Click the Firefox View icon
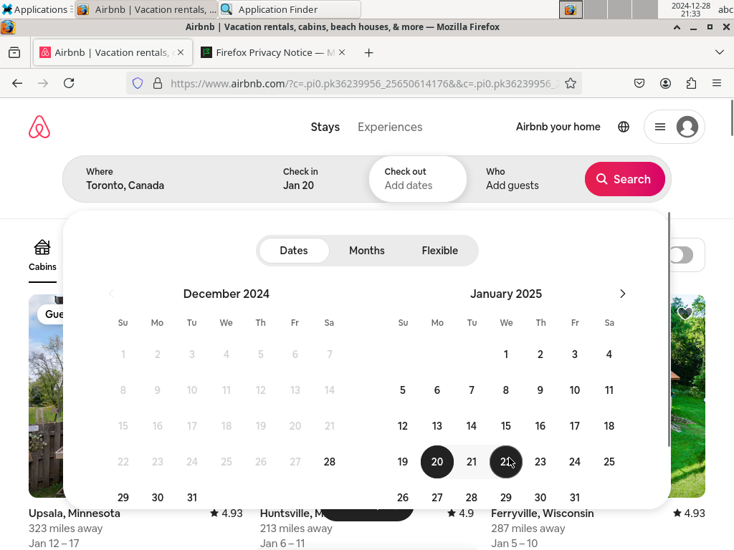The image size is (734, 550). (x=14, y=52)
